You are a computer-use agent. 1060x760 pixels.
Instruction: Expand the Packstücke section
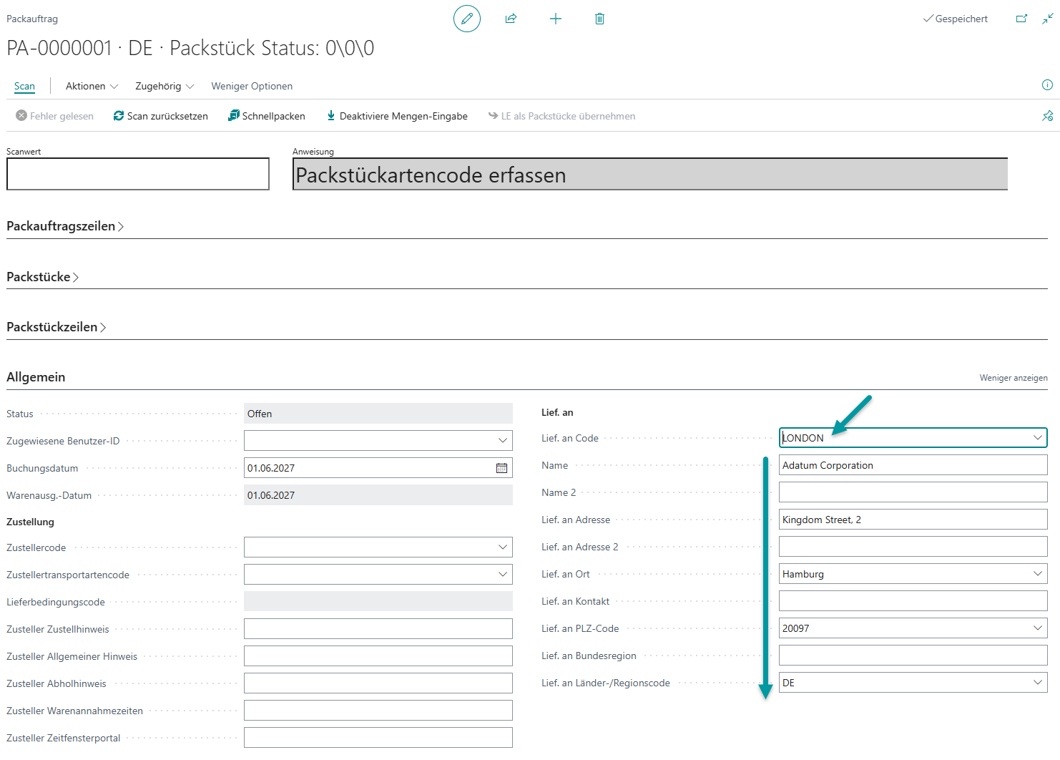[x=43, y=277]
